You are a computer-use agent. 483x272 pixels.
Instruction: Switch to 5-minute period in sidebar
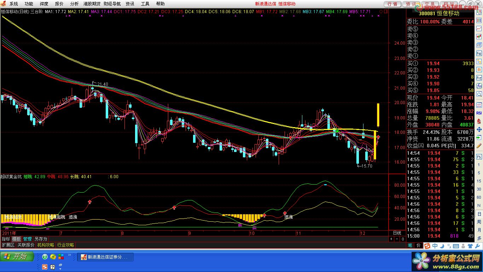click(x=479, y=173)
